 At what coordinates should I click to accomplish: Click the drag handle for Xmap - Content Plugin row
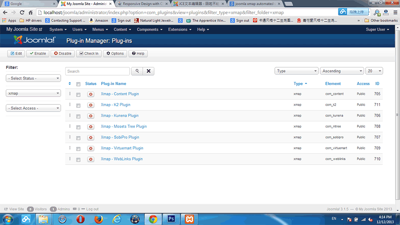point(70,94)
